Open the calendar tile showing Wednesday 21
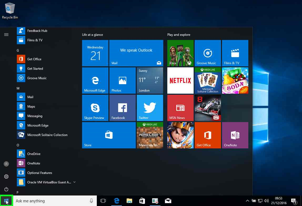The width and height of the screenshot is (302, 206). click(x=95, y=53)
